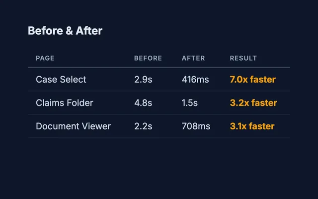Click the 2.9s before value
Screen dimensions: 318x199
pos(143,80)
